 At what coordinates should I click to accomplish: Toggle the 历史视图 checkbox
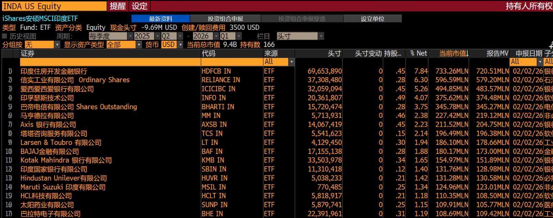[4, 36]
